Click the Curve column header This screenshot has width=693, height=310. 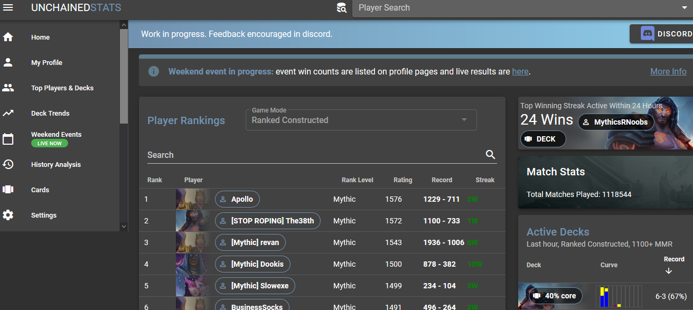pos(609,265)
